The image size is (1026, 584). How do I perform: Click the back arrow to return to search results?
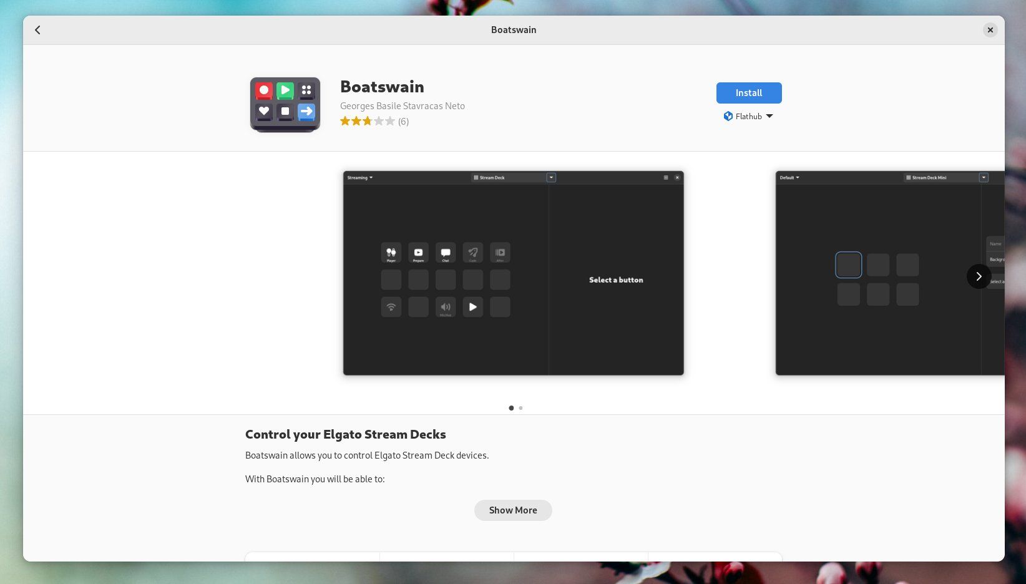37,30
